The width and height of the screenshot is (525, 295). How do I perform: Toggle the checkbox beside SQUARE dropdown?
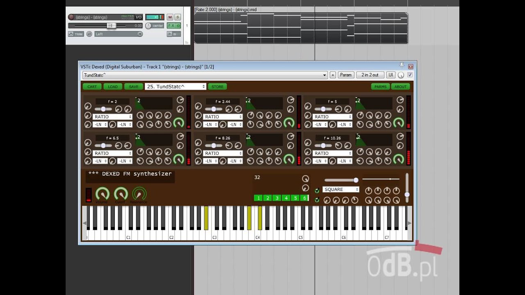coord(317,191)
